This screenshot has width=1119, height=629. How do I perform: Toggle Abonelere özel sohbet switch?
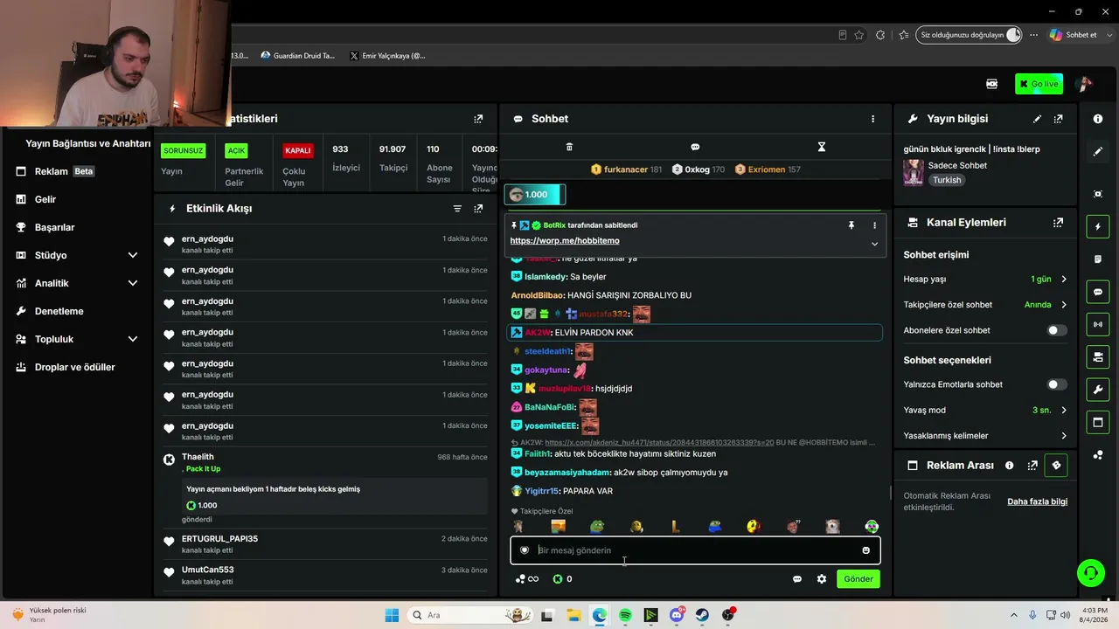[x=1057, y=330]
